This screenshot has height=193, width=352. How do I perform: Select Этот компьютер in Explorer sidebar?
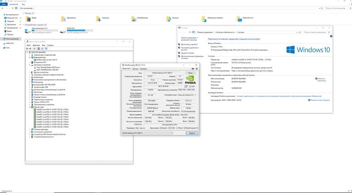point(11,39)
